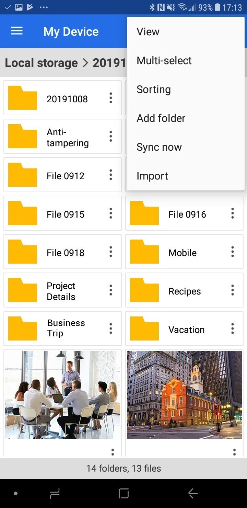
Task: Tap the Vacation folder name
Action: pos(186,330)
